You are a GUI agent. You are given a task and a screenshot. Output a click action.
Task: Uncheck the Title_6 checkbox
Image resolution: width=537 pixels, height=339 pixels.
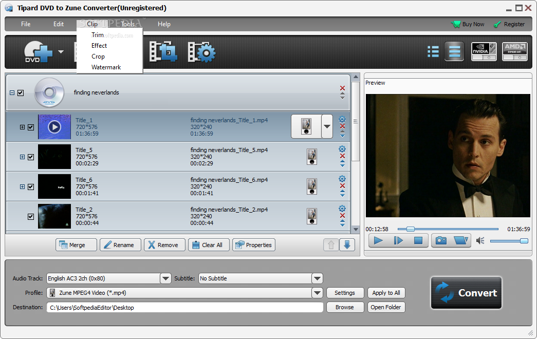pyautogui.click(x=31, y=186)
